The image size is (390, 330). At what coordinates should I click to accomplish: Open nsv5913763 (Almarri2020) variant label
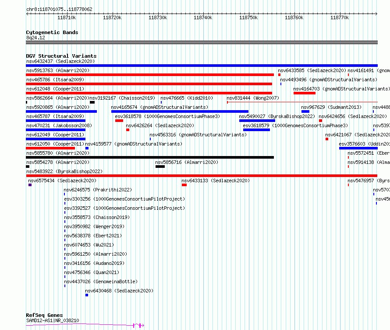pyautogui.click(x=58, y=70)
